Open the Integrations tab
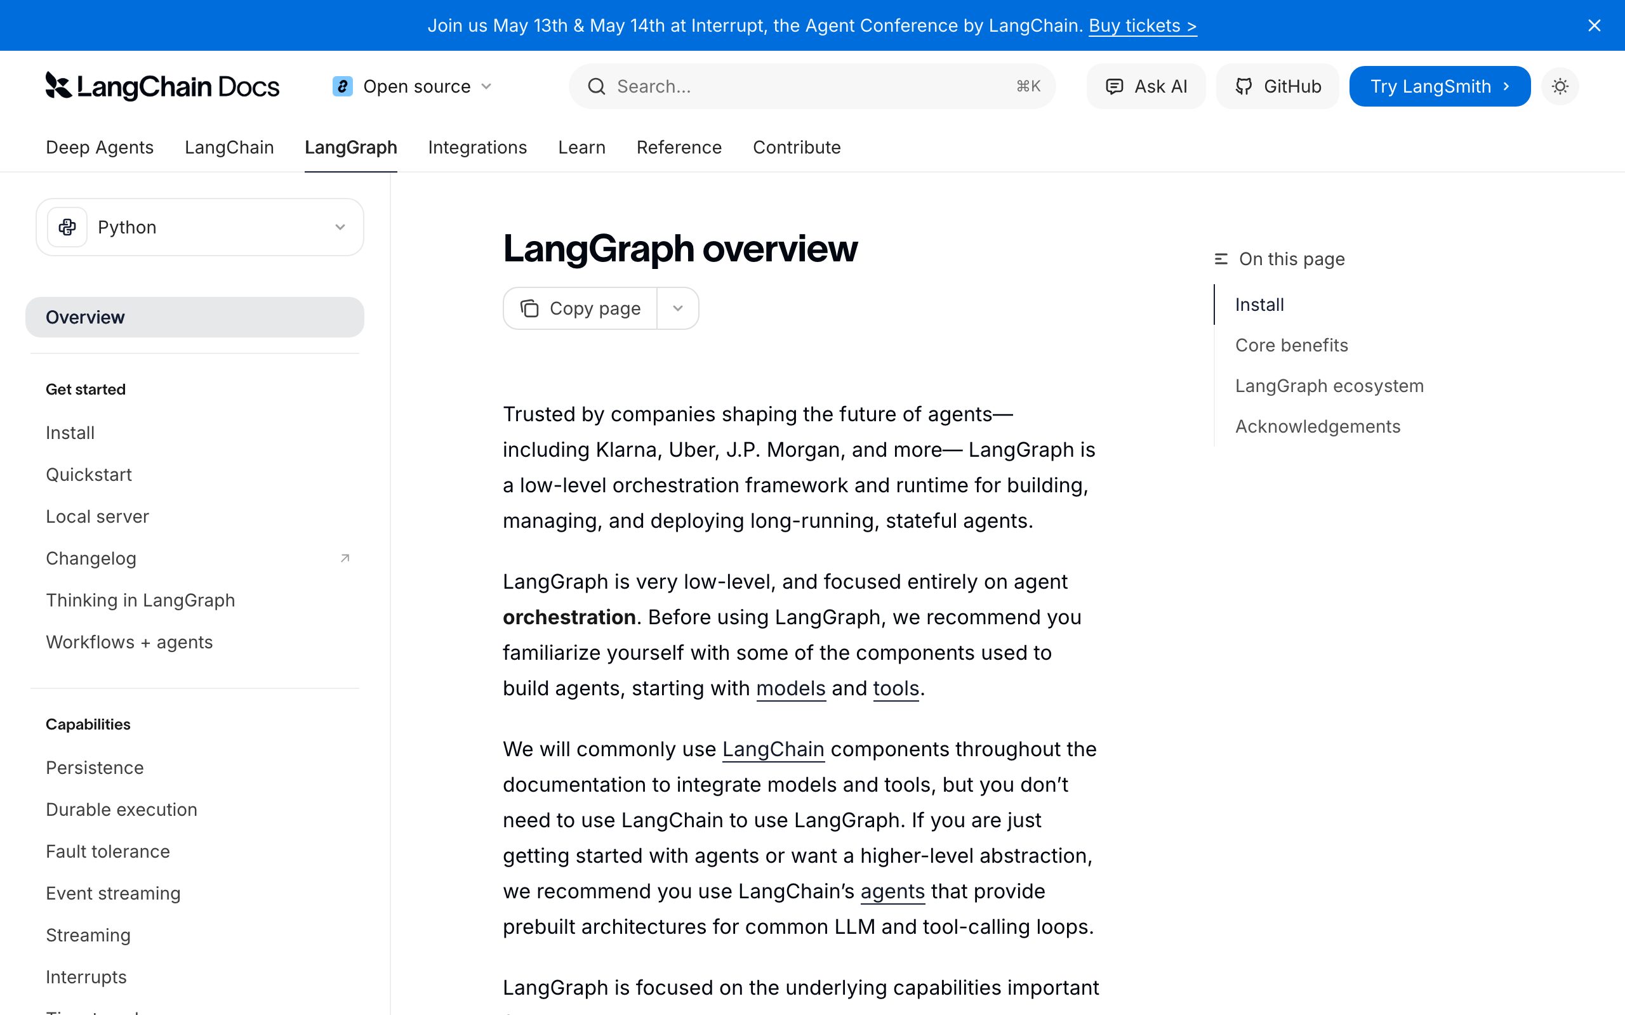Screen dimensions: 1625x1015 pyautogui.click(x=477, y=147)
